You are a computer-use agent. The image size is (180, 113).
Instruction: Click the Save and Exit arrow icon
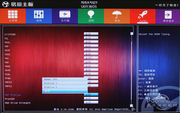(168, 15)
